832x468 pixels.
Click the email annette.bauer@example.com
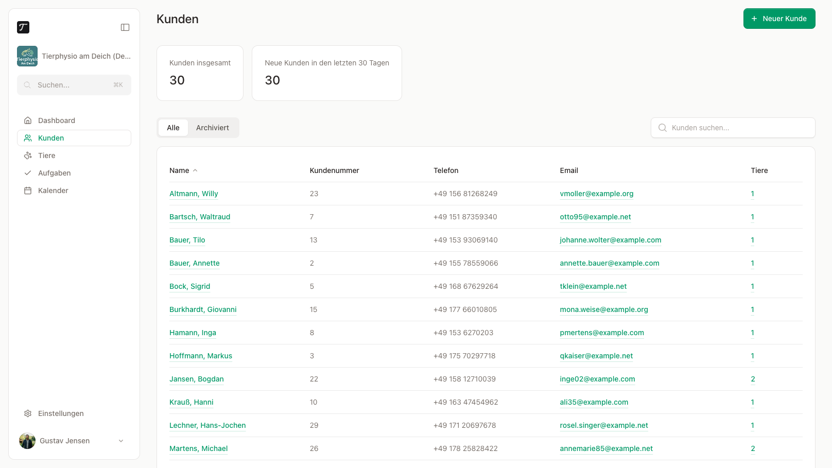610,263
